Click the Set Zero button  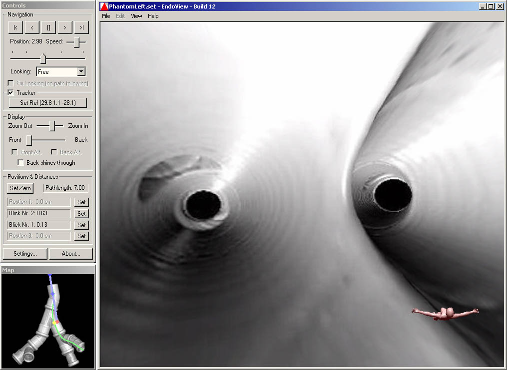pyautogui.click(x=20, y=188)
